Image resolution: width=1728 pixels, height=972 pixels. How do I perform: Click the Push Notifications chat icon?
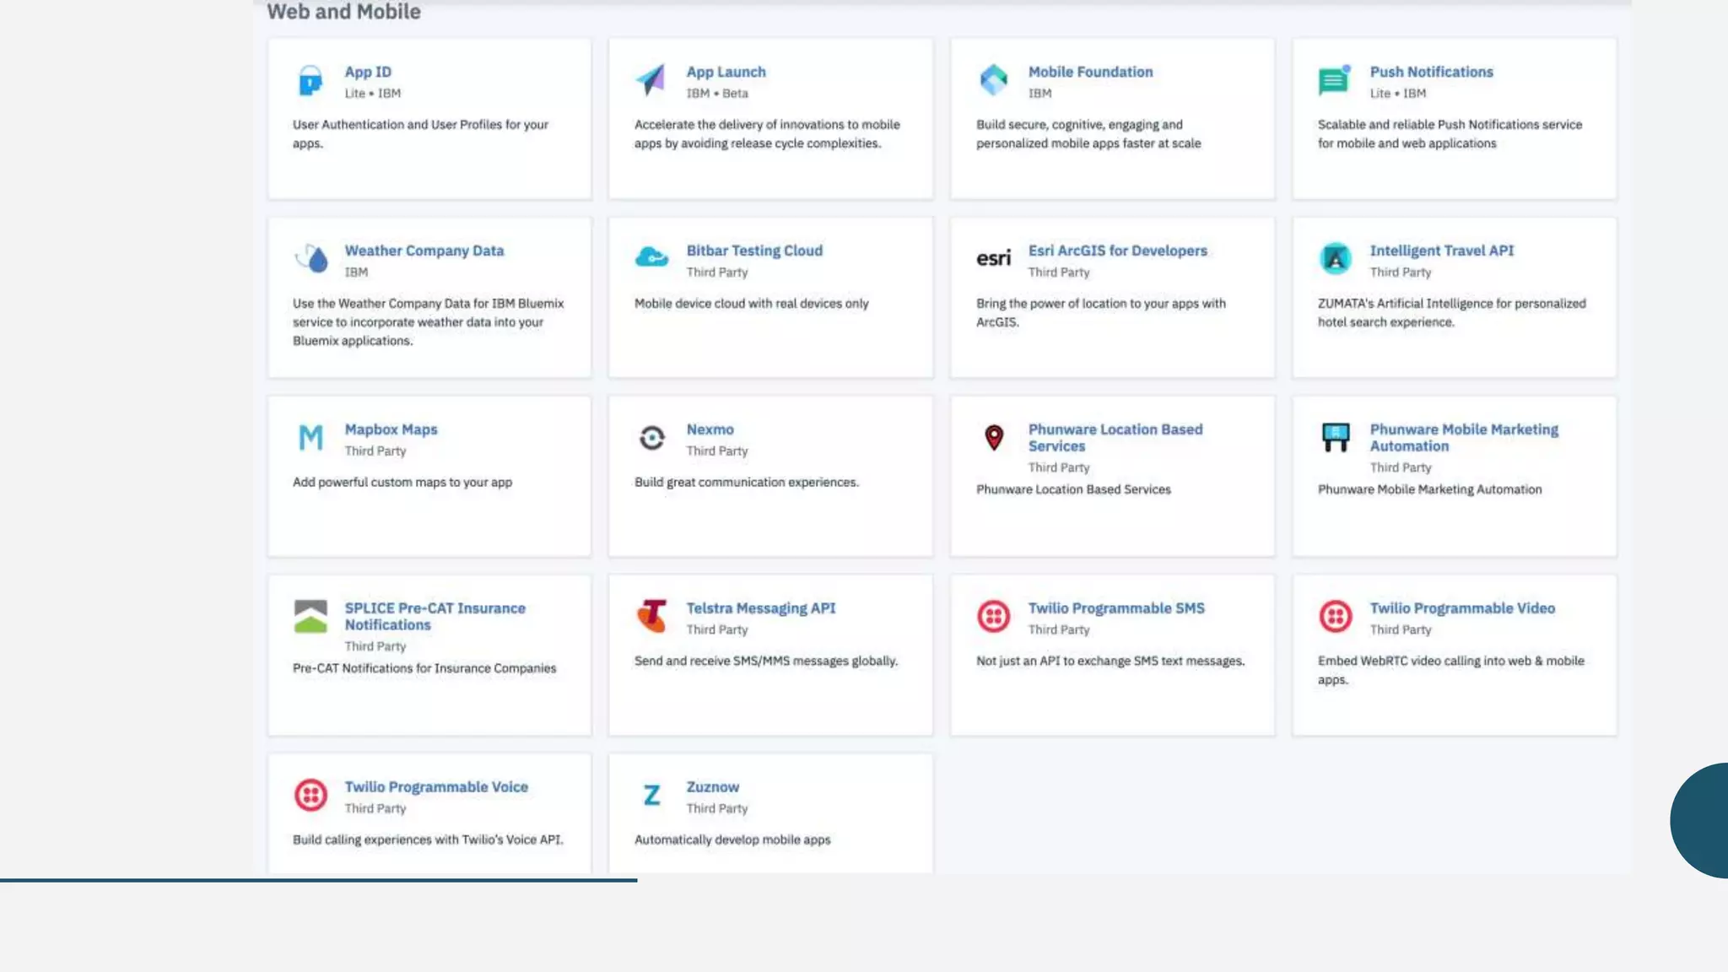pos(1334,81)
